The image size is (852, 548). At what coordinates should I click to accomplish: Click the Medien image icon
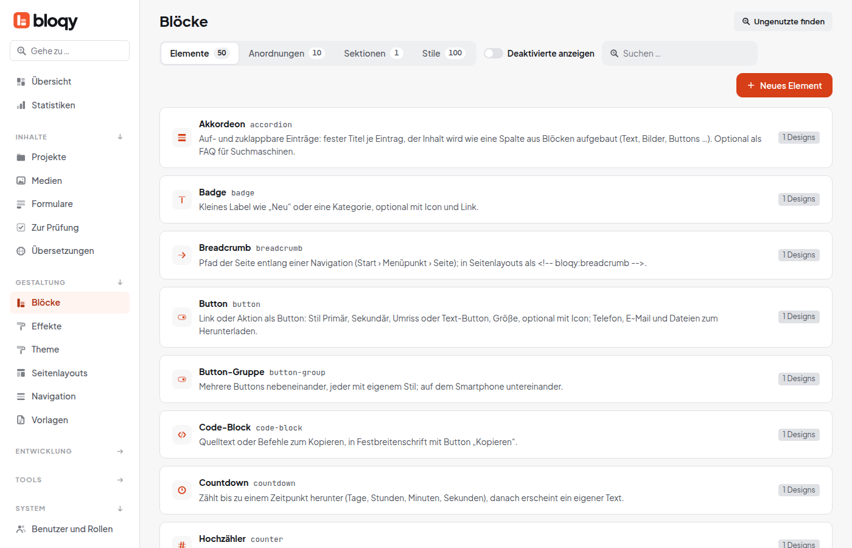pos(21,181)
